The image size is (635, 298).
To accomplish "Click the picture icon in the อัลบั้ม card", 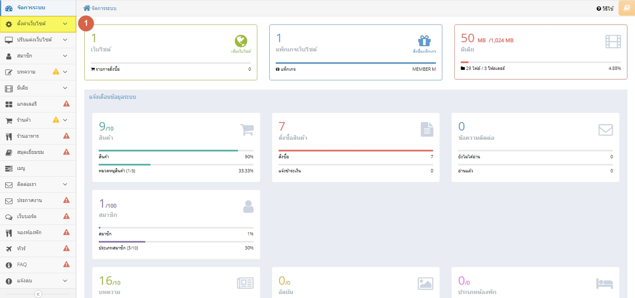I will (425, 284).
